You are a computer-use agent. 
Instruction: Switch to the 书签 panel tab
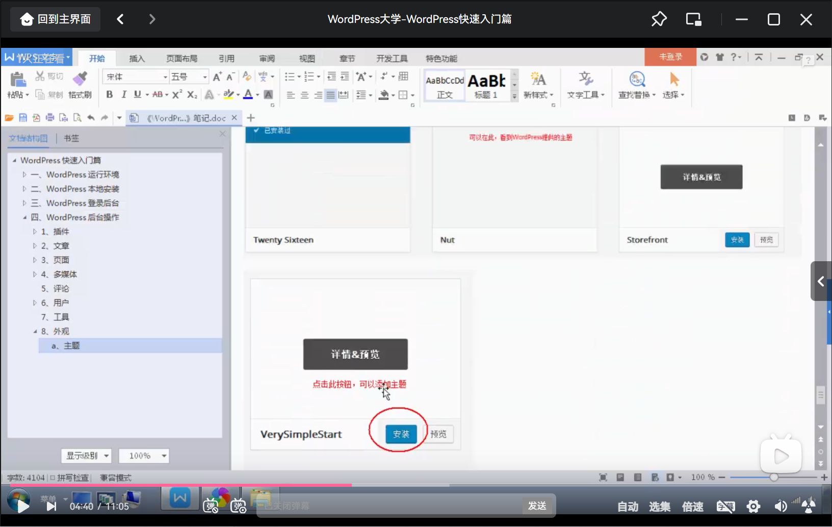tap(71, 138)
